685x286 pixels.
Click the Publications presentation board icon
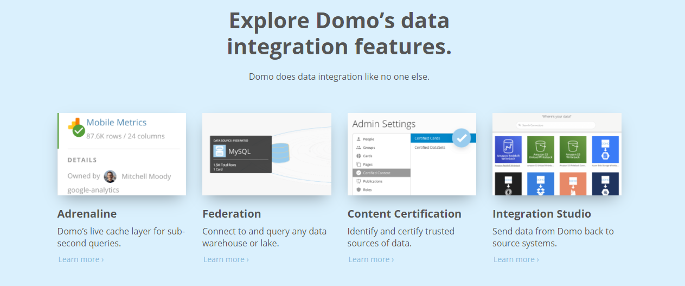[x=358, y=181]
